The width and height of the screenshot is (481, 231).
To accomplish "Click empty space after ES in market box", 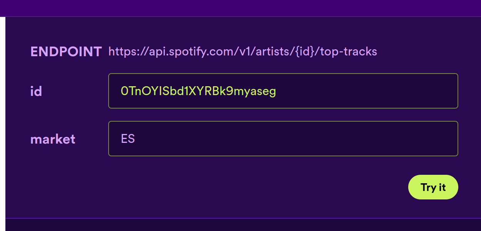I will pyautogui.click(x=297, y=139).
